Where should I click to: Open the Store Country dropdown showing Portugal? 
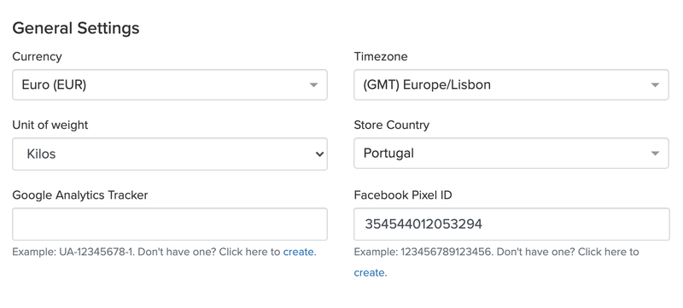[511, 153]
